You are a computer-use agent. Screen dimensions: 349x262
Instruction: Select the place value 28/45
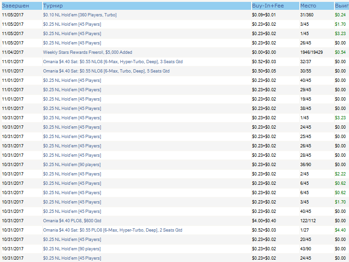[305, 155]
